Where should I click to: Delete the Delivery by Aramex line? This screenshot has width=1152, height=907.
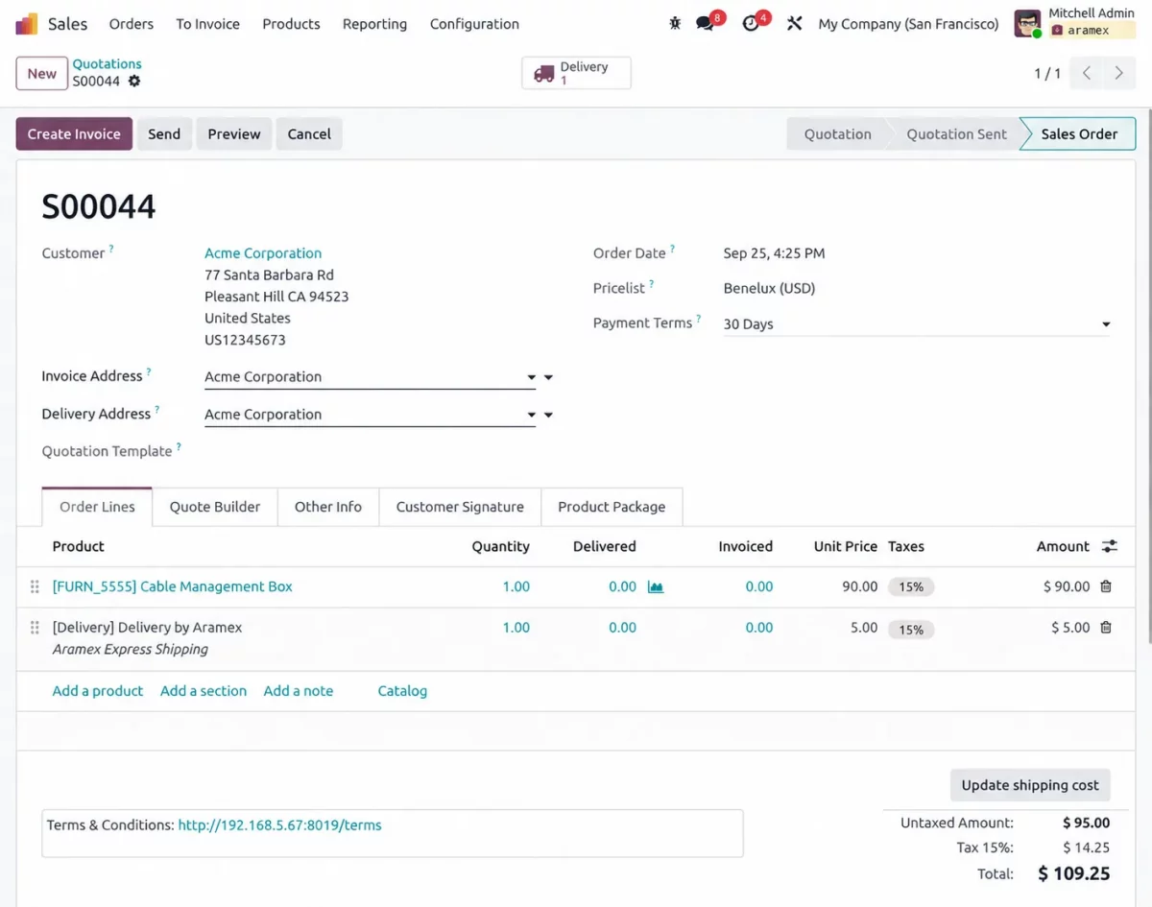[1106, 628]
